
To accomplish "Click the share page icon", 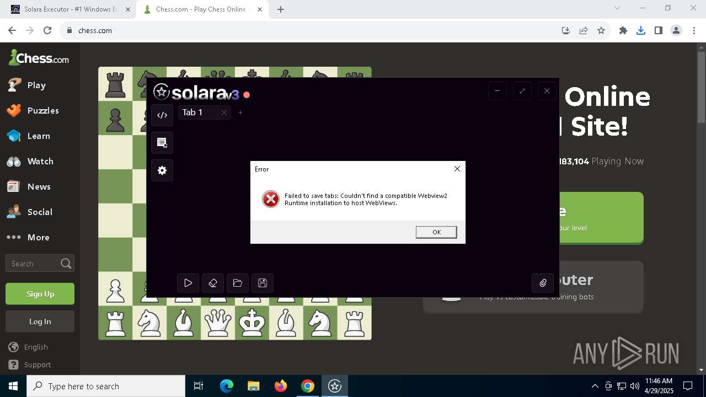I will click(584, 30).
